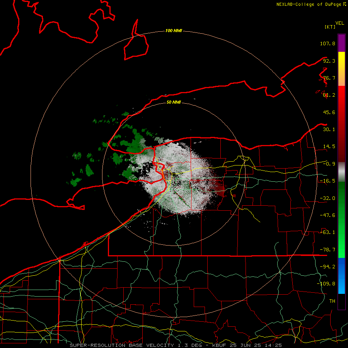This screenshot has height=348, width=348.
Task: Click the blue segment of the velocity color bar
Action: [341, 276]
